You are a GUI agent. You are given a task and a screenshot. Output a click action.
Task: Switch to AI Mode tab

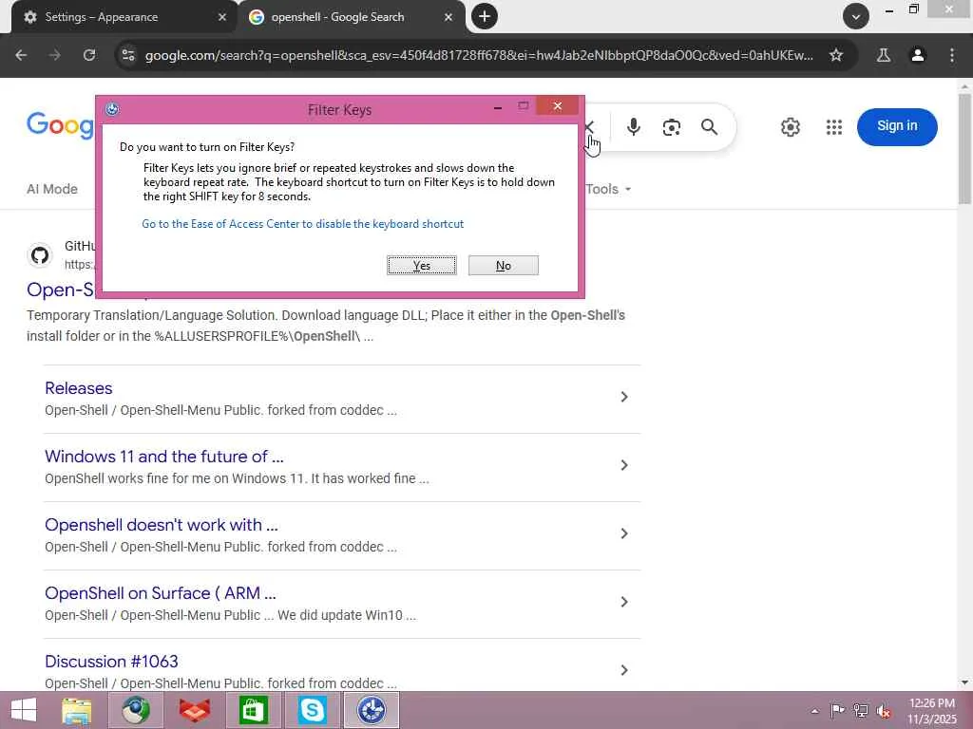(x=52, y=189)
